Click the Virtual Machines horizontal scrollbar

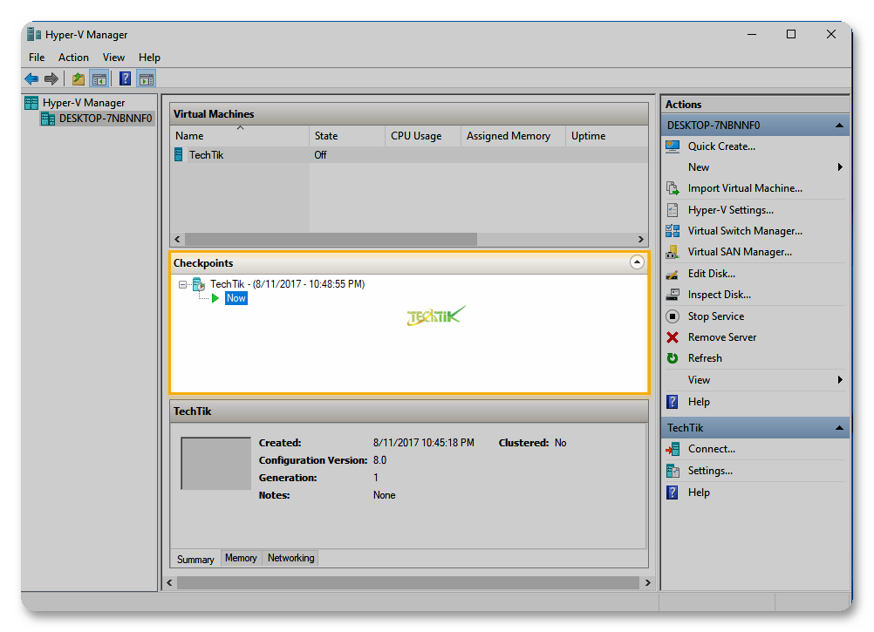[x=331, y=239]
